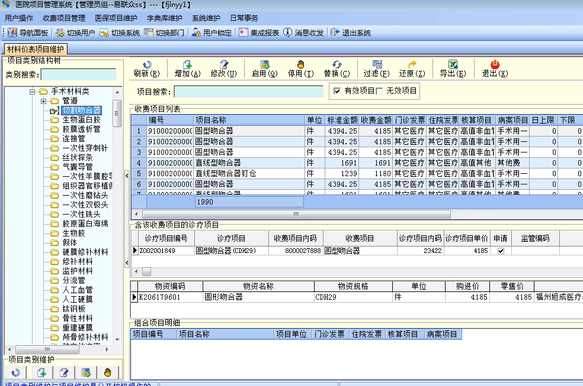Click 购进价 column header in 物资 grid
The width and height of the screenshot is (583, 386).
[x=467, y=286]
